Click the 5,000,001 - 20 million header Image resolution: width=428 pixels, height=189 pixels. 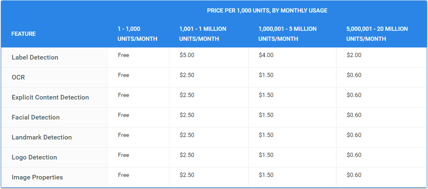[377, 34]
